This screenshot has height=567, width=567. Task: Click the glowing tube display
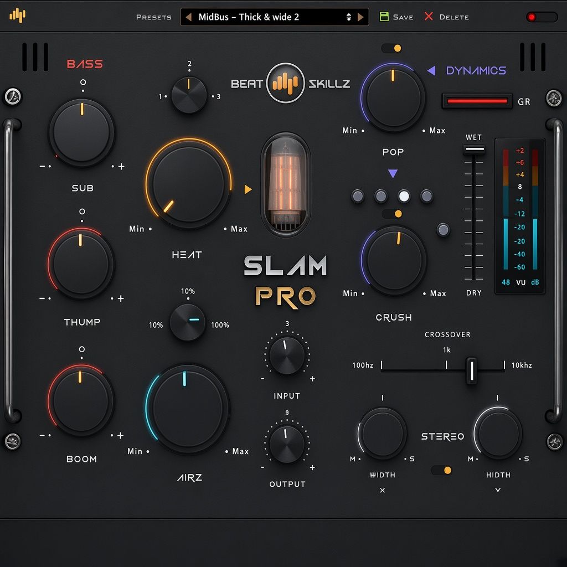(x=286, y=184)
